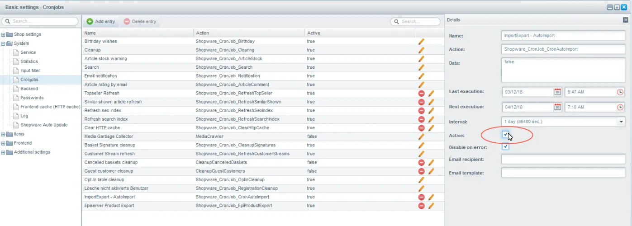Click the Add entry button
This screenshot has height=226, width=632.
100,22
